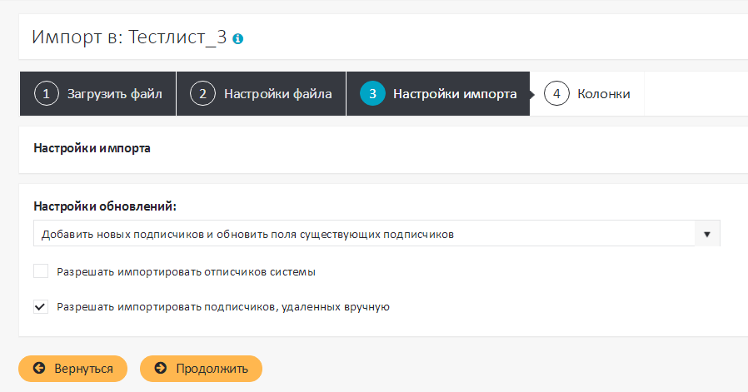Viewport: 748px width, 392px height.
Task: Click the 'Импорт в: Тестлист_3' page title
Action: pos(129,37)
